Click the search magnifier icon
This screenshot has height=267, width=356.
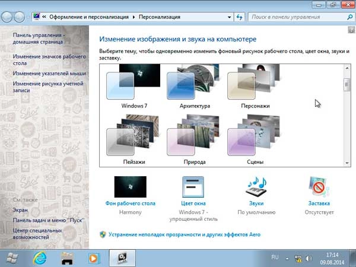pos(350,17)
